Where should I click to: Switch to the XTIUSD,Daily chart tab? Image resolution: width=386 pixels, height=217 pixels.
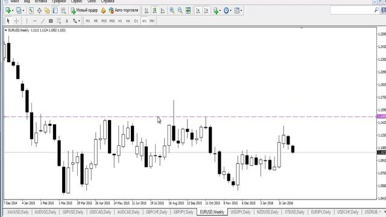[x=295, y=212]
